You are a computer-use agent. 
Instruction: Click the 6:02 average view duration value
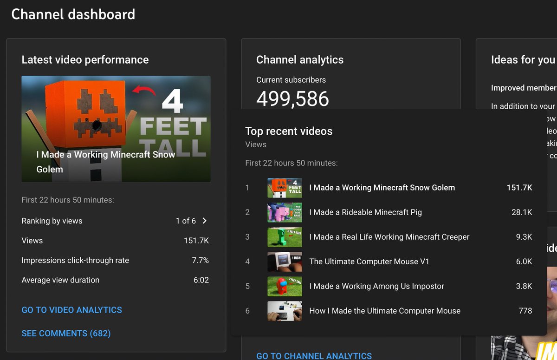201,280
